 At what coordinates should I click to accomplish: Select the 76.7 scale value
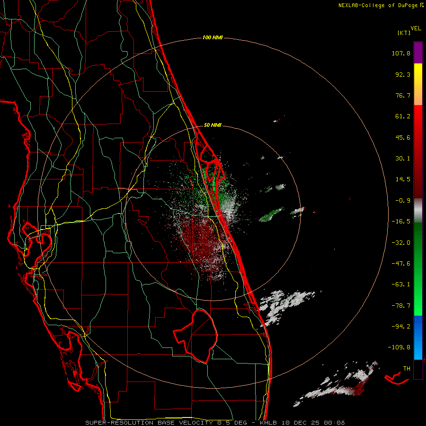click(x=403, y=95)
